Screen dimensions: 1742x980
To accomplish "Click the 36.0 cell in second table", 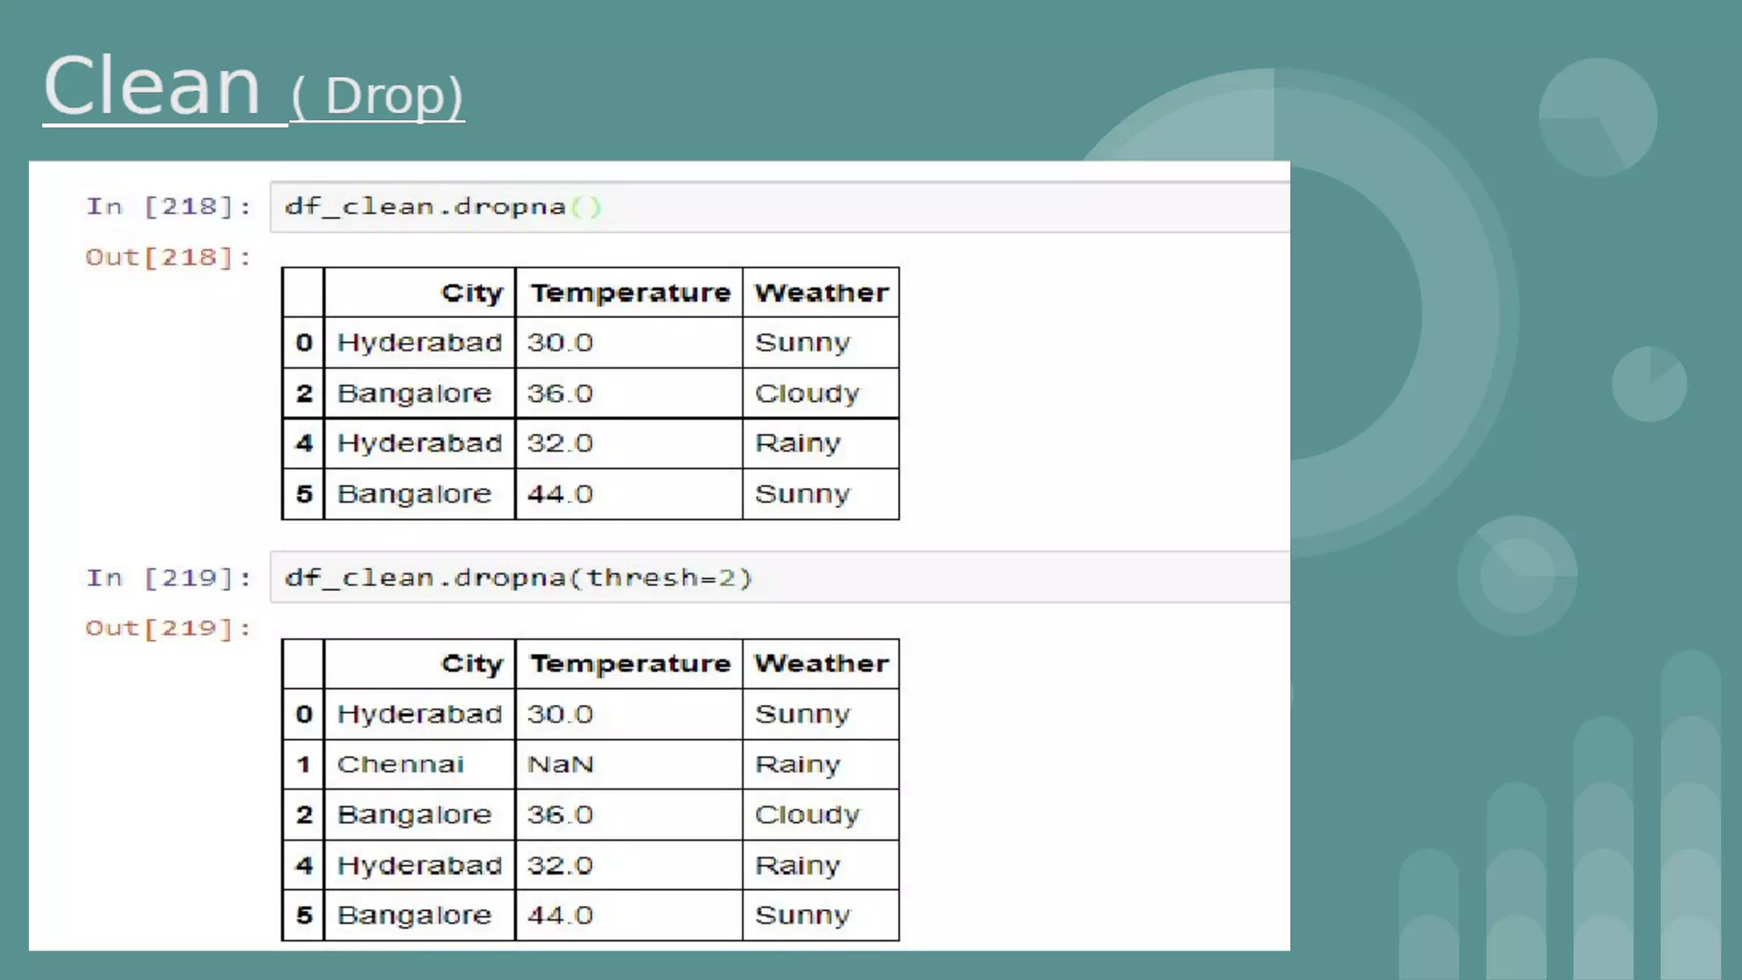I will pyautogui.click(x=560, y=814).
